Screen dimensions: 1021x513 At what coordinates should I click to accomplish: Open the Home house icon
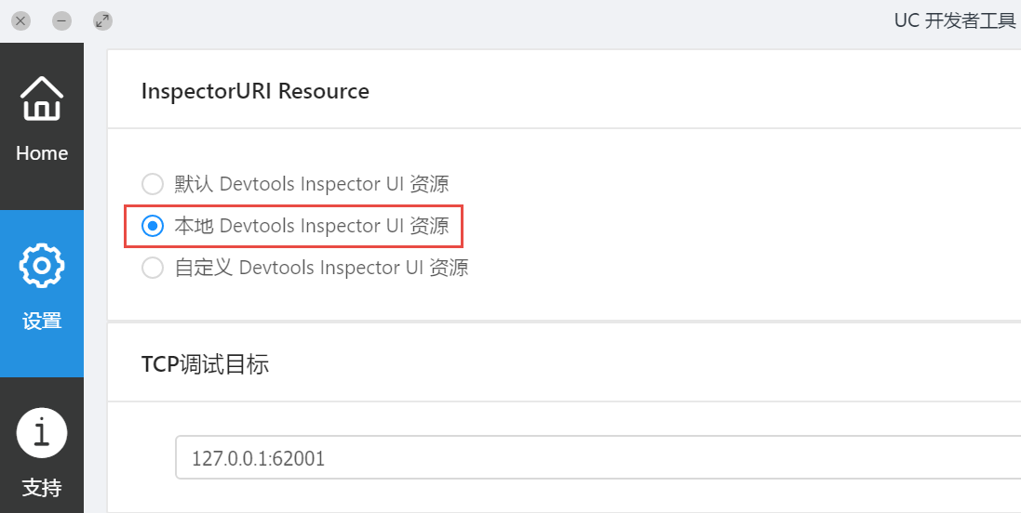[42, 99]
